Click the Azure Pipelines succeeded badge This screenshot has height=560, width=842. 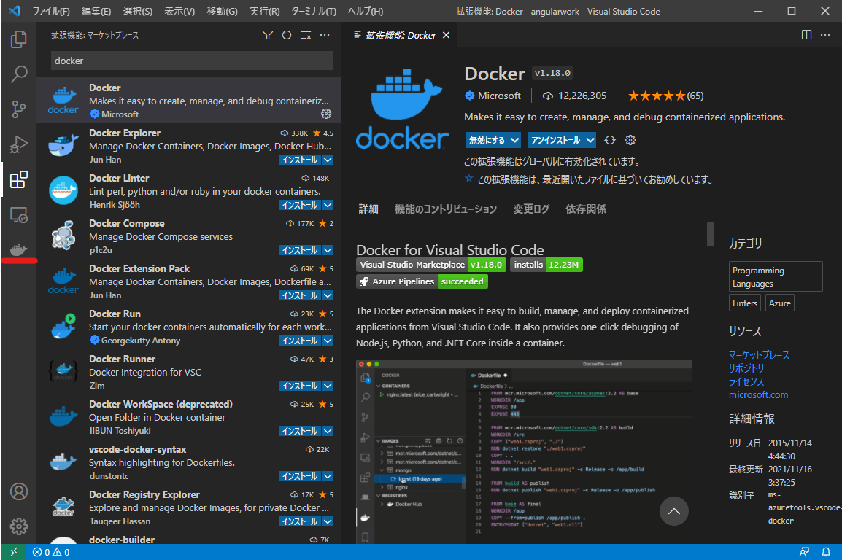point(422,281)
